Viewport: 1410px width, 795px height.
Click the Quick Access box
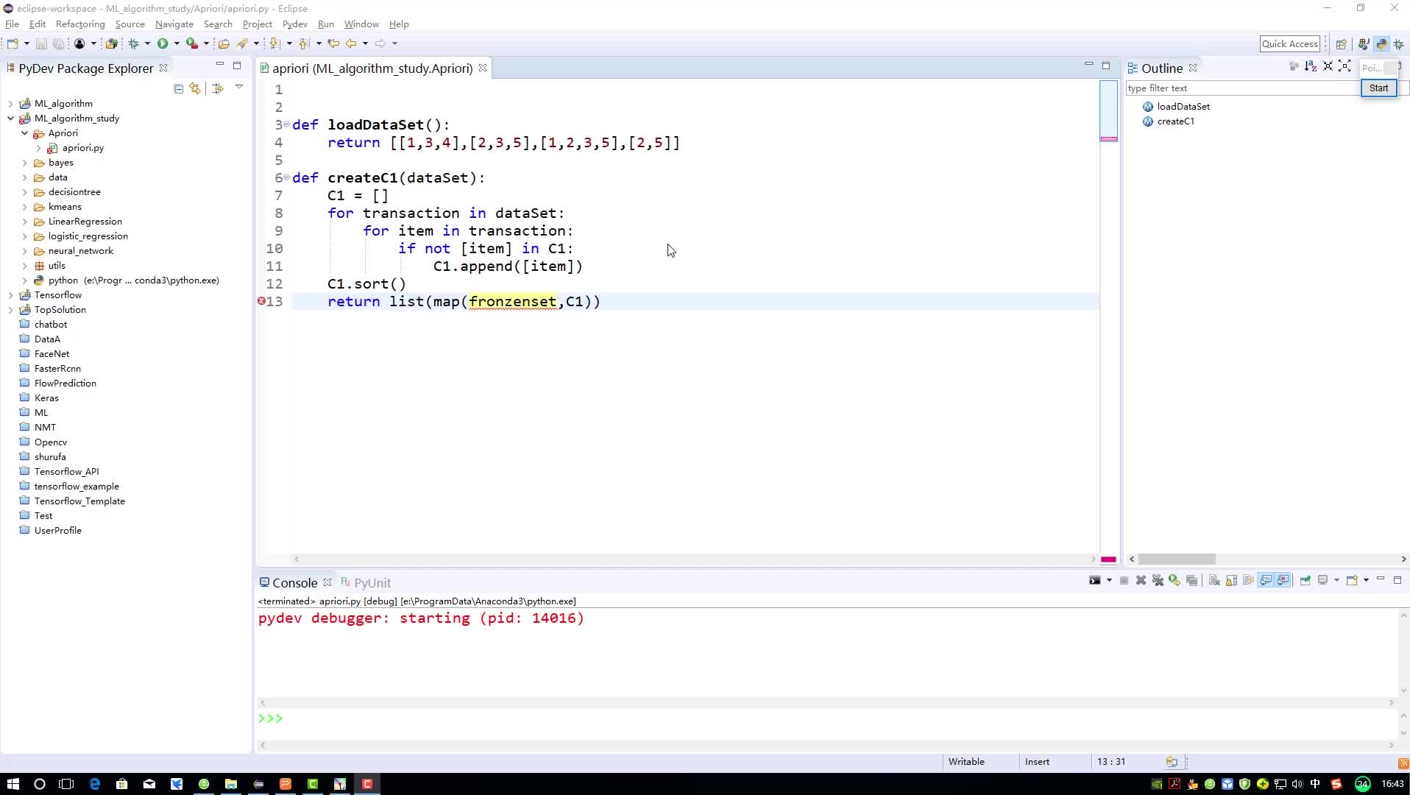point(1290,44)
